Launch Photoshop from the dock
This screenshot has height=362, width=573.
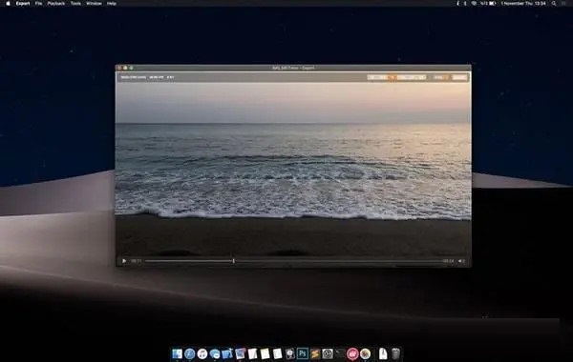[303, 353]
